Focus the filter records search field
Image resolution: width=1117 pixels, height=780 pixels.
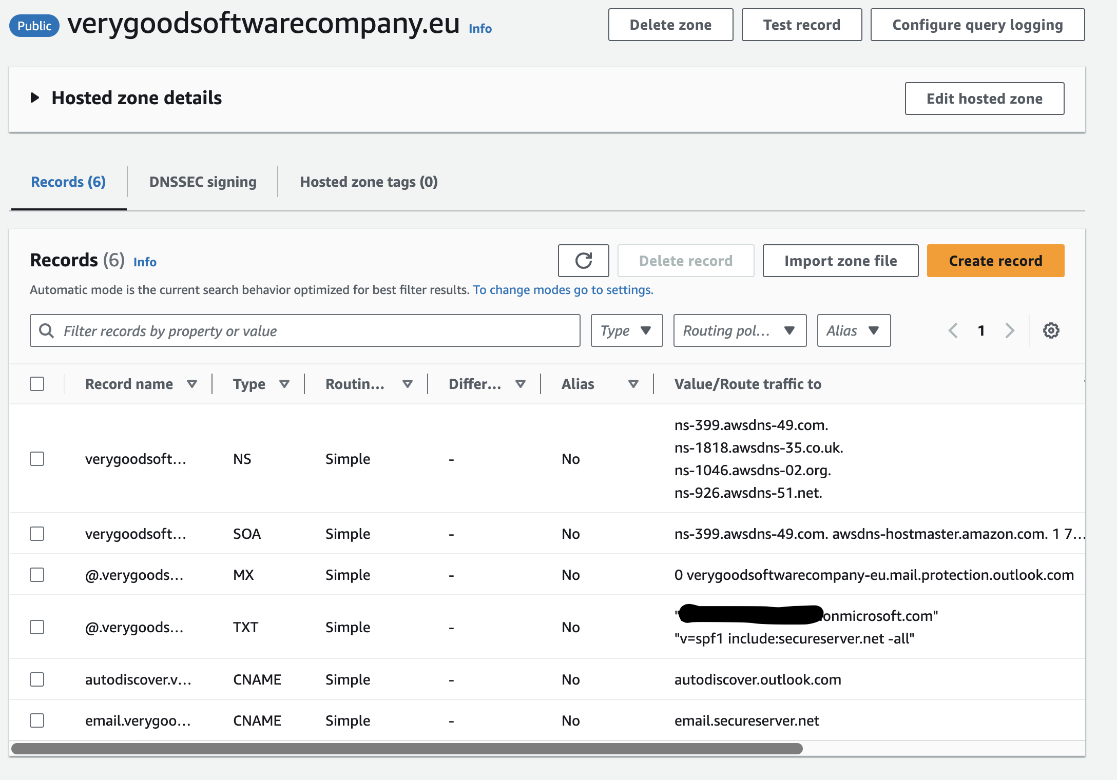[x=305, y=330]
